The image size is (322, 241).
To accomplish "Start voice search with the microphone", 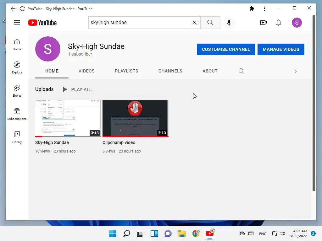I will pyautogui.click(x=229, y=23).
